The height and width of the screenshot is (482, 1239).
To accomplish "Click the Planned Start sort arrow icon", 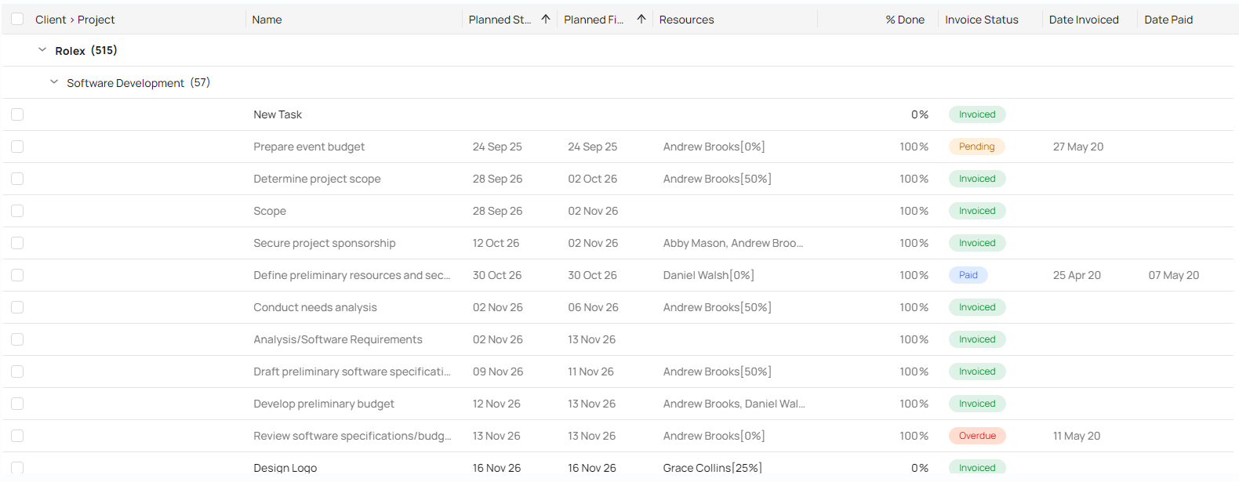I will [x=546, y=20].
